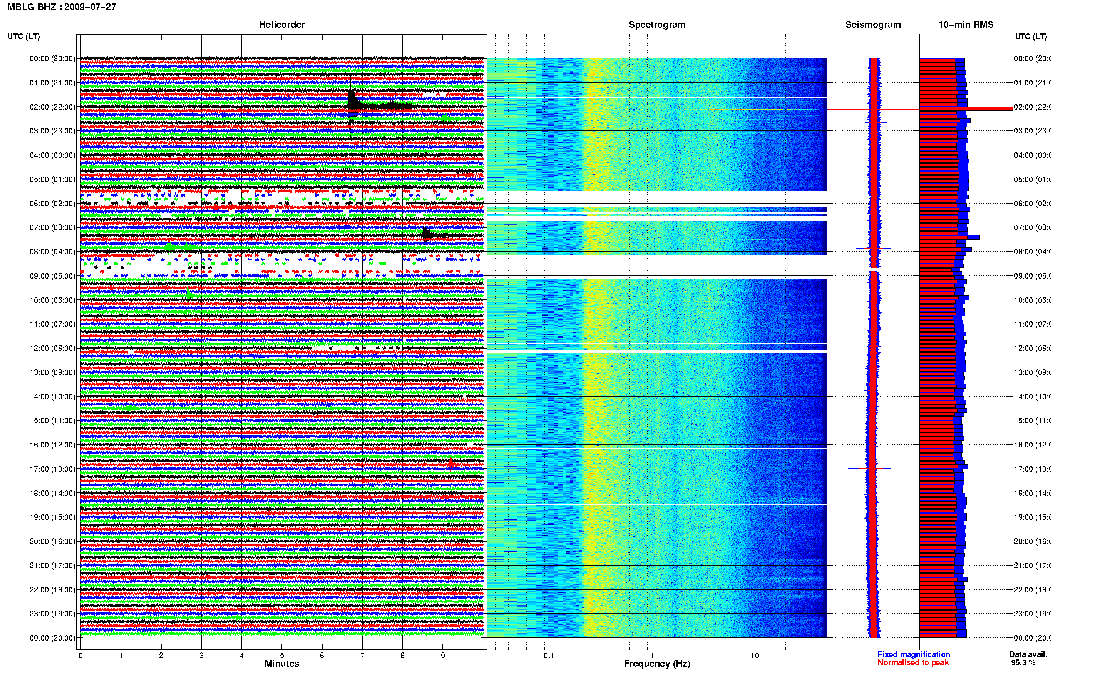This screenshot has height=684, width=1095.
Task: Click the 'Data avail.' label
Action: pyautogui.click(x=1028, y=654)
